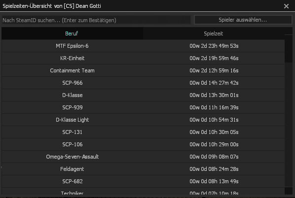295x198 pixels.
Task: Select the SCP-682 row
Action: 143,181
